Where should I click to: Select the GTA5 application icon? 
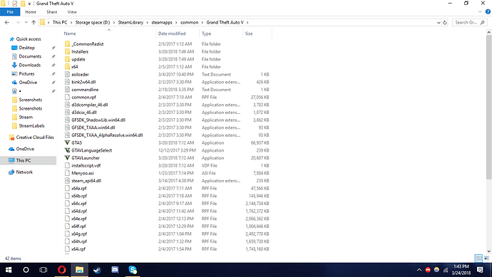(67, 142)
